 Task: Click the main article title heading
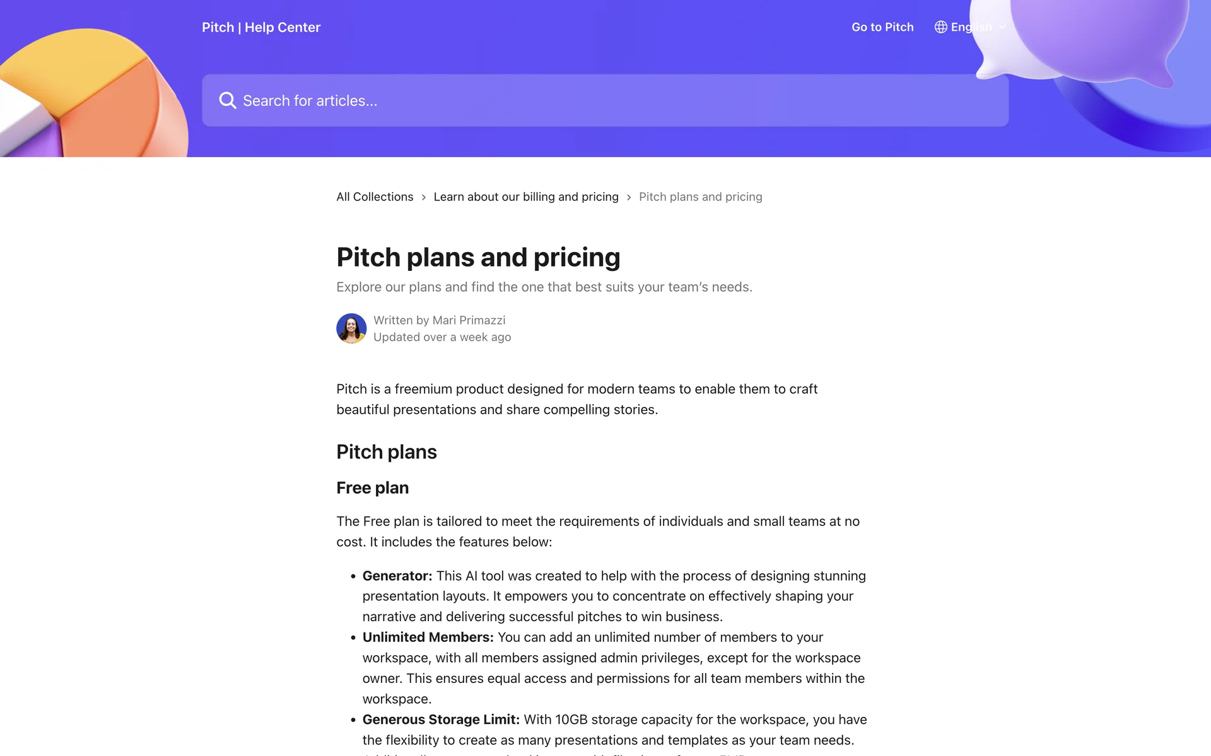[478, 257]
